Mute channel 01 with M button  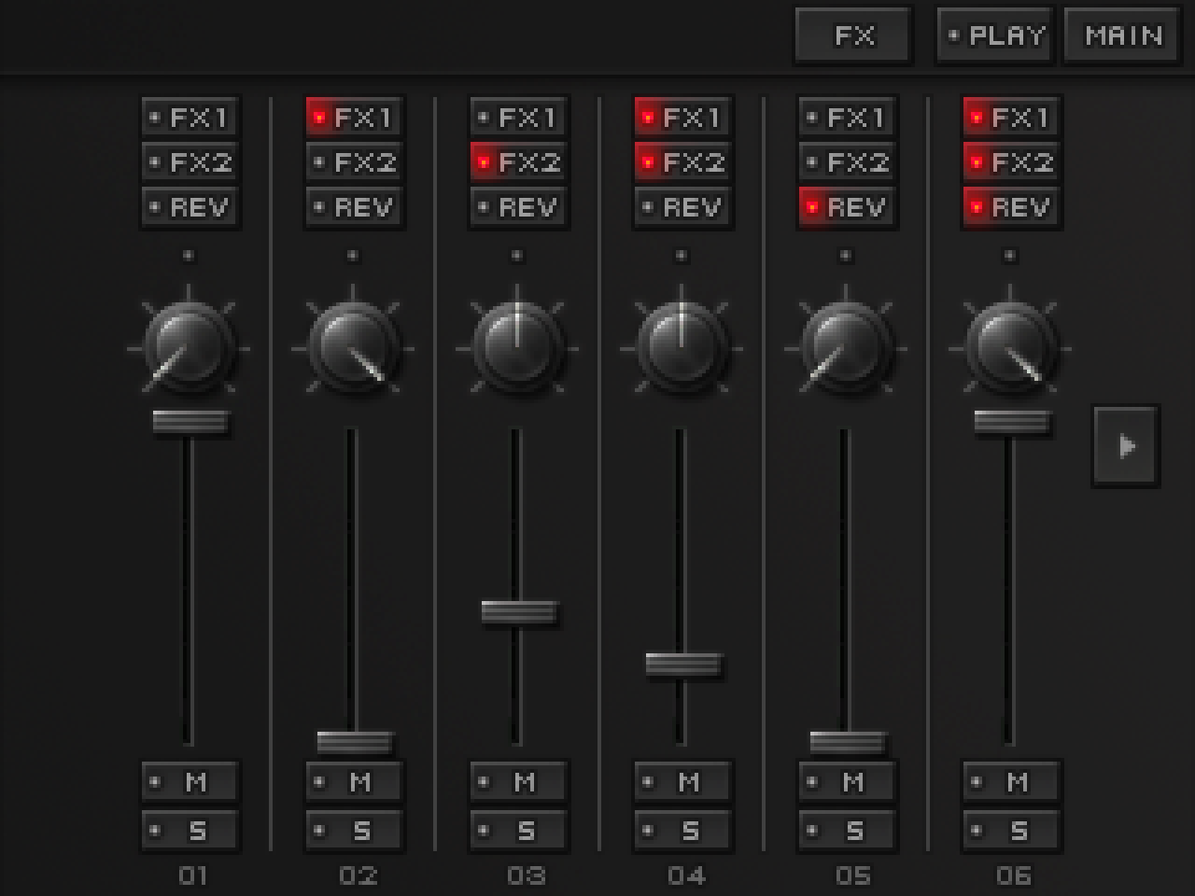pos(190,782)
